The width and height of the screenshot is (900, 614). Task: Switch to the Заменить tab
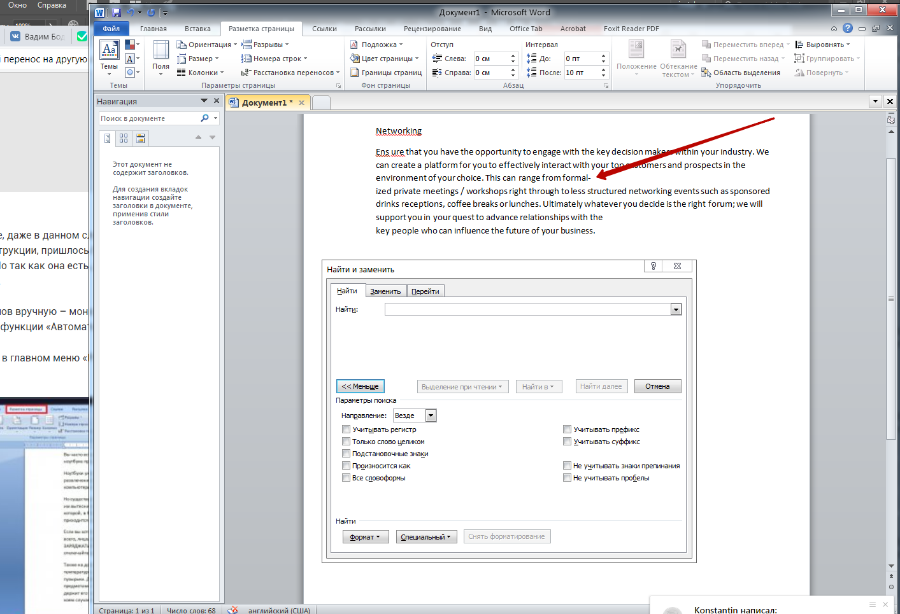click(385, 291)
